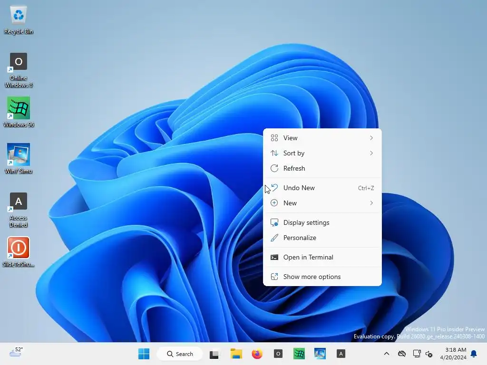
Task: Open the Online Windows 8 taskbar icon
Action: tap(278, 354)
